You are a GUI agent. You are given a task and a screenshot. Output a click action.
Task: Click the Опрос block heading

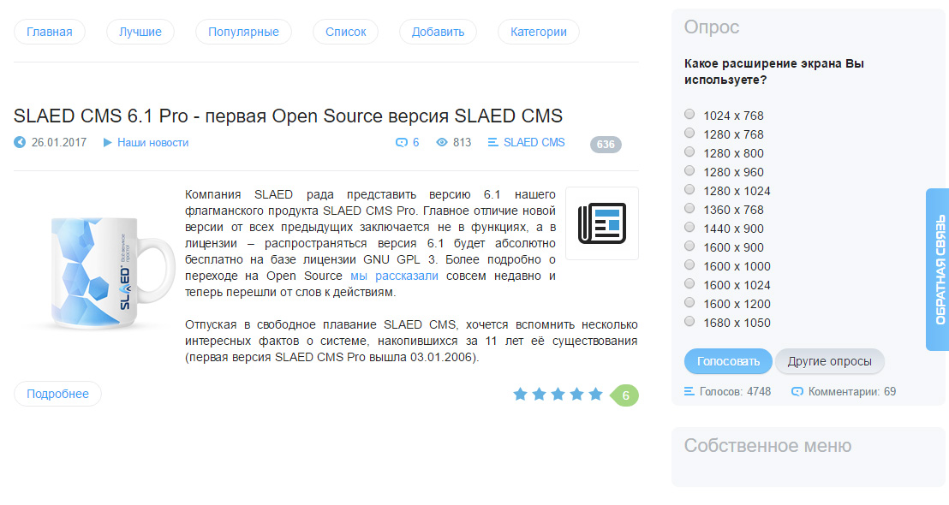[x=711, y=27]
